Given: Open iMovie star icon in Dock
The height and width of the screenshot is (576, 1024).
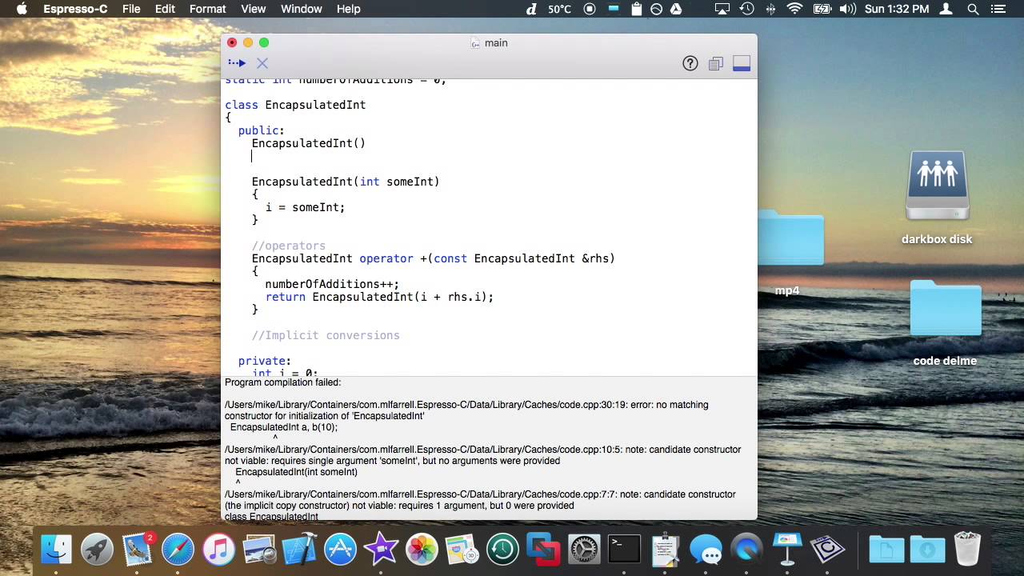Looking at the screenshot, I should pos(381,549).
